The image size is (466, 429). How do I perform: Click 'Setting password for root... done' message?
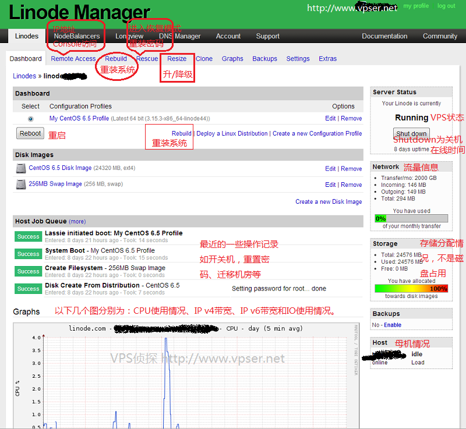click(x=279, y=289)
